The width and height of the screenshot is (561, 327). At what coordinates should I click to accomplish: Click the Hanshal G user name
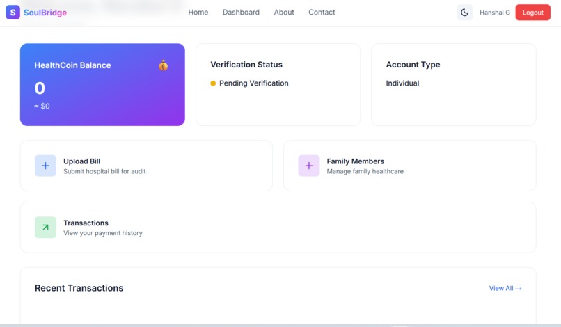click(495, 13)
